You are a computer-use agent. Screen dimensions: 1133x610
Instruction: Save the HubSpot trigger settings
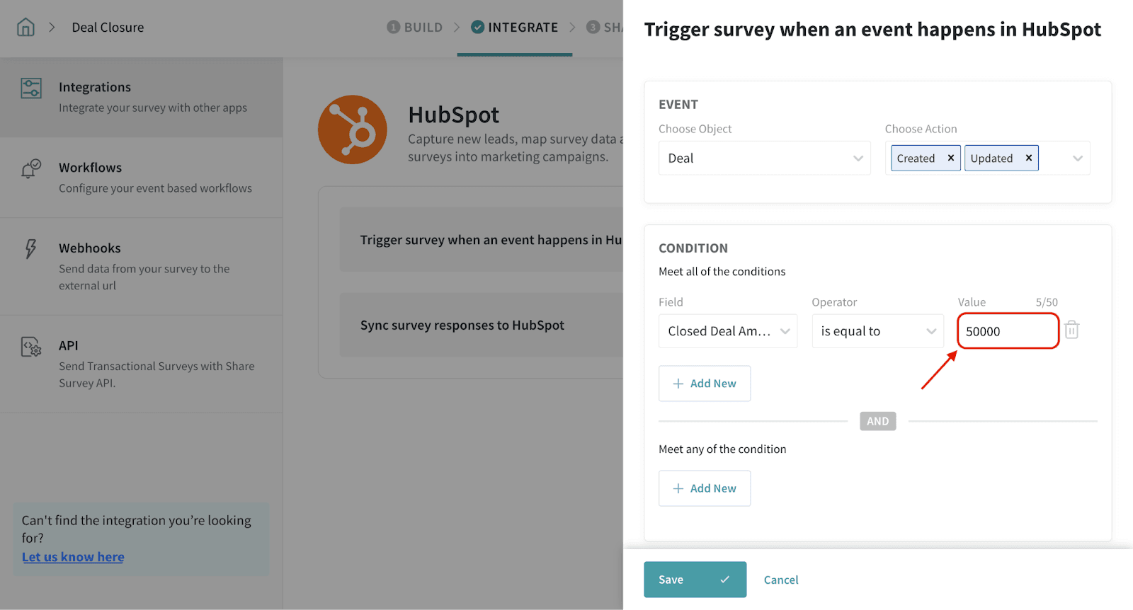pos(694,580)
